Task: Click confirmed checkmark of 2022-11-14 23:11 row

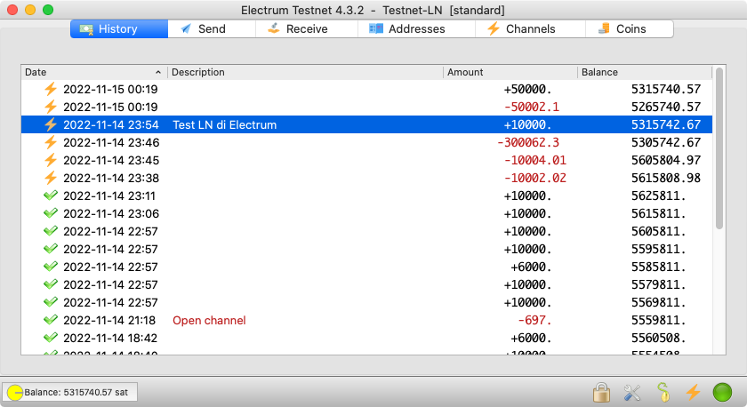Action: point(51,196)
